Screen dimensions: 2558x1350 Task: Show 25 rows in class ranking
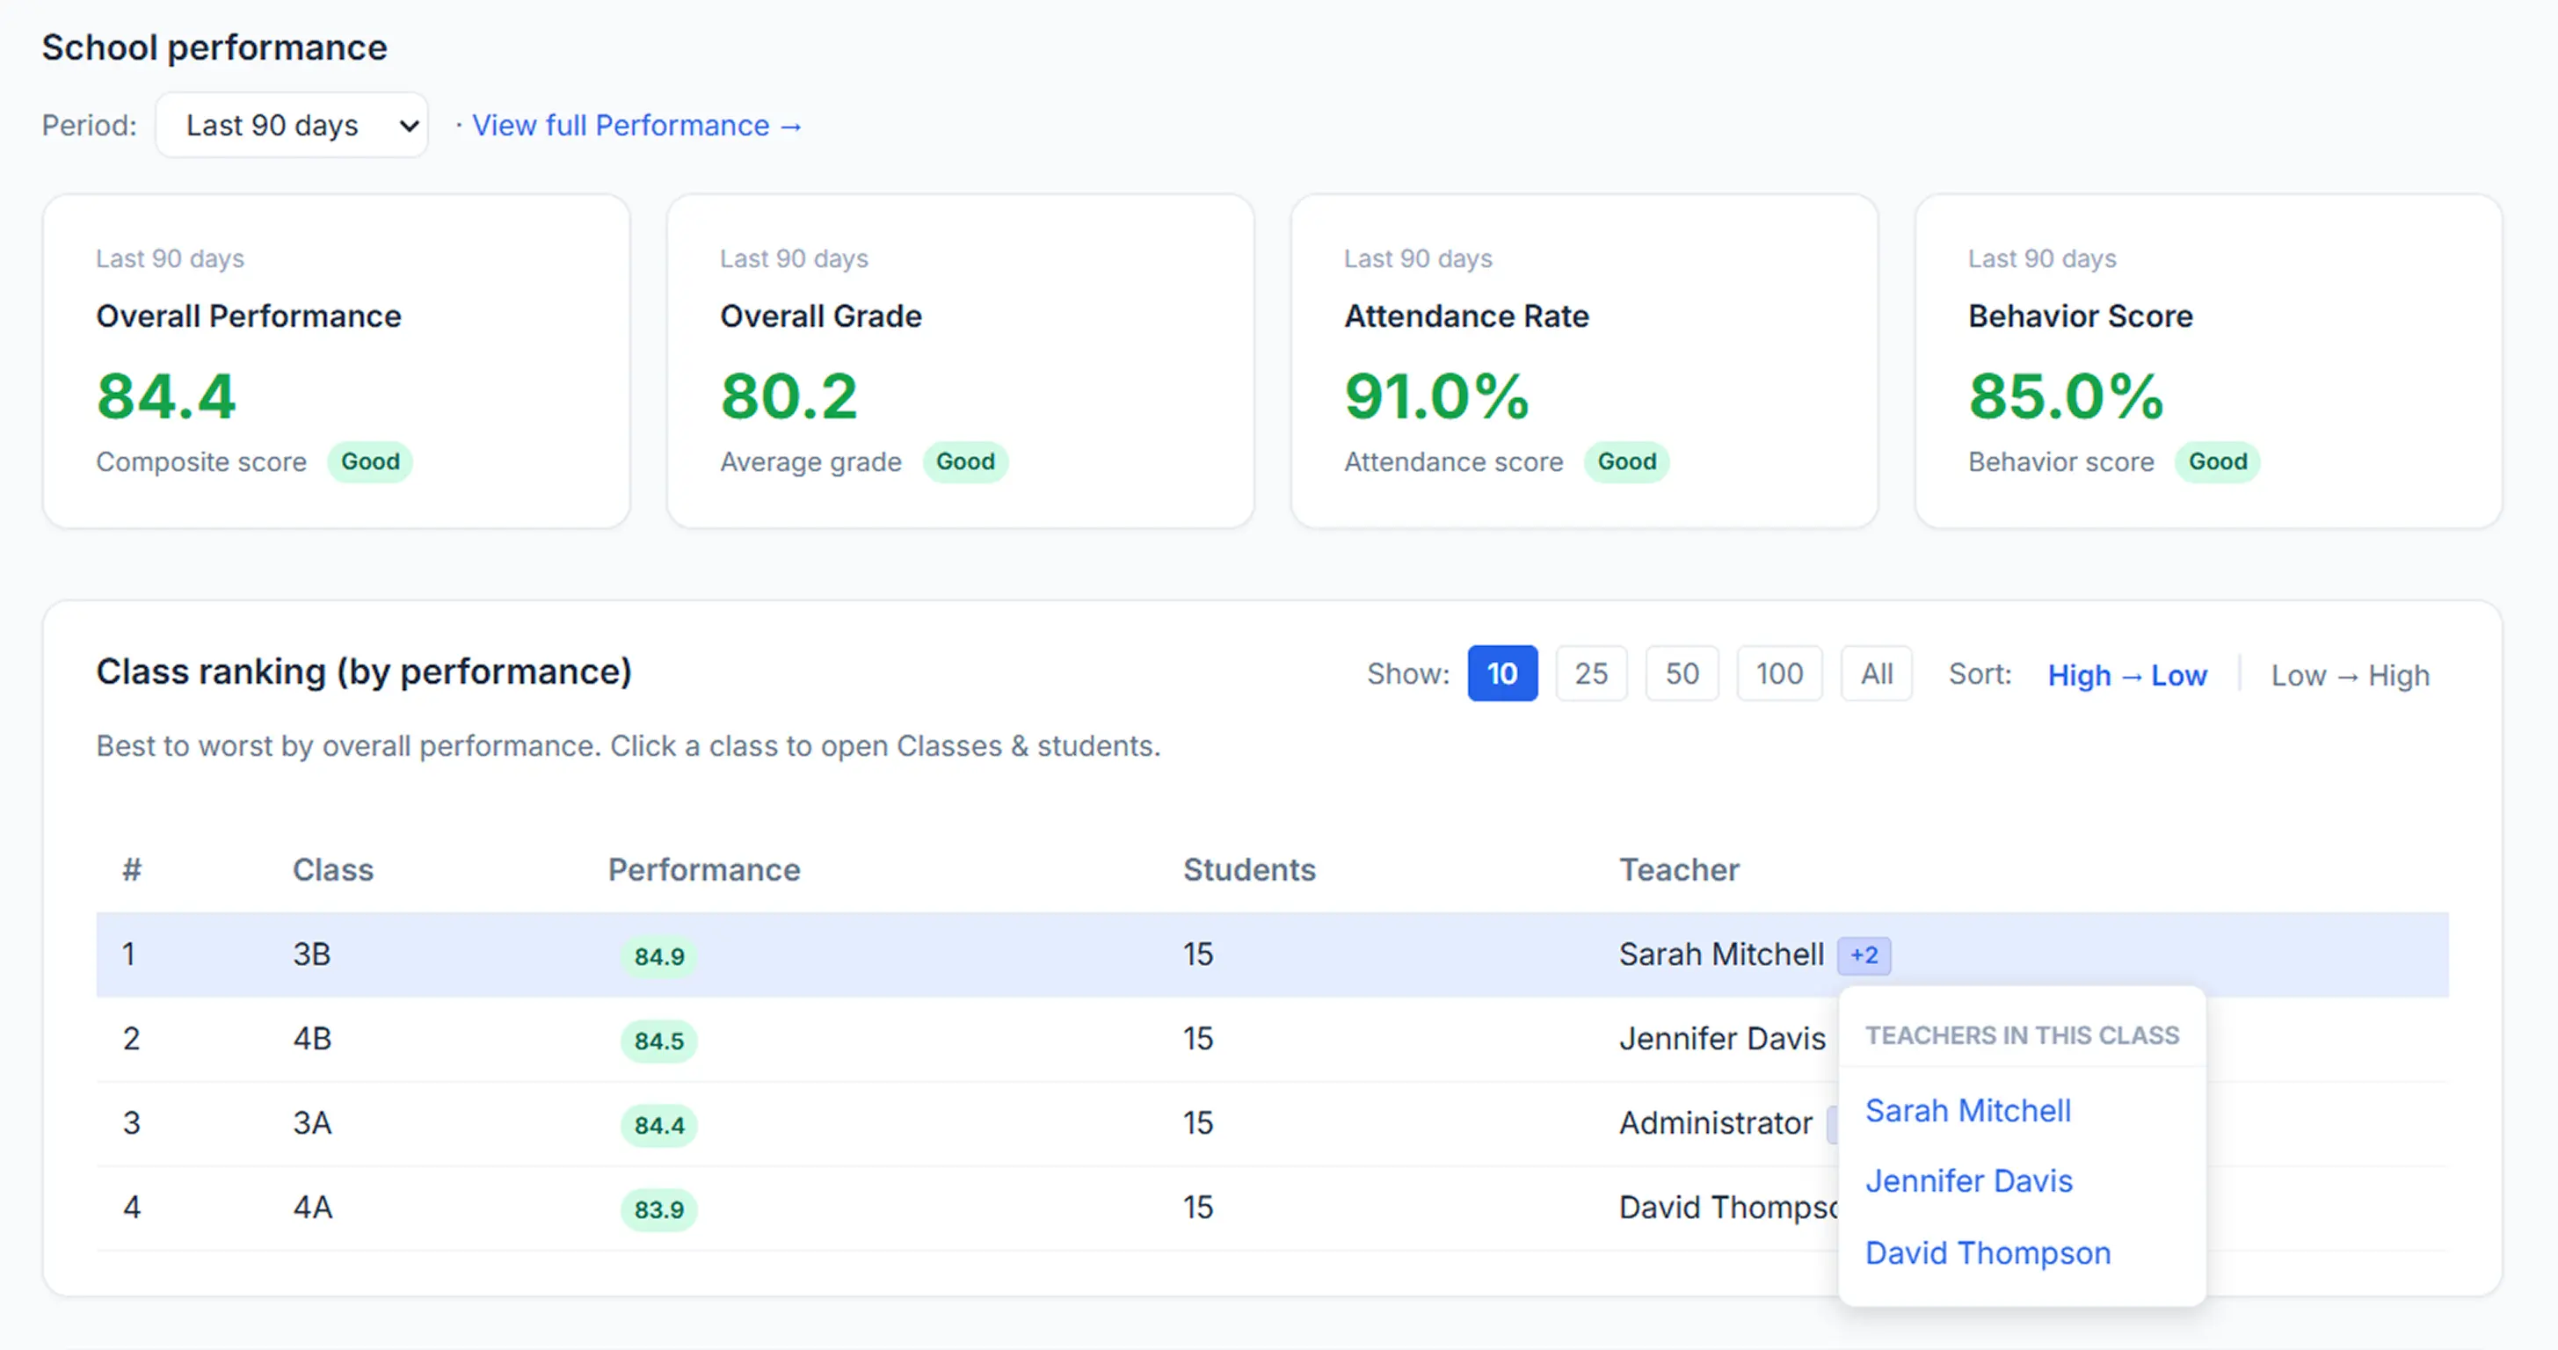pyautogui.click(x=1590, y=674)
